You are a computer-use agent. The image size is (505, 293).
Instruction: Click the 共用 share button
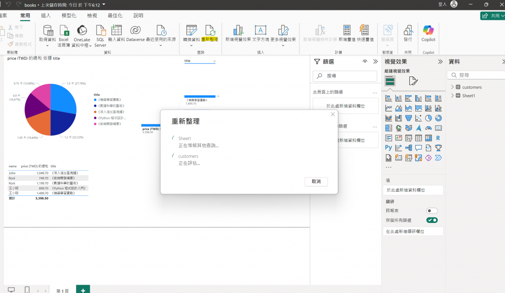pyautogui.click(x=492, y=15)
